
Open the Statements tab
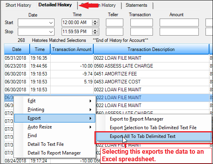[136, 5]
